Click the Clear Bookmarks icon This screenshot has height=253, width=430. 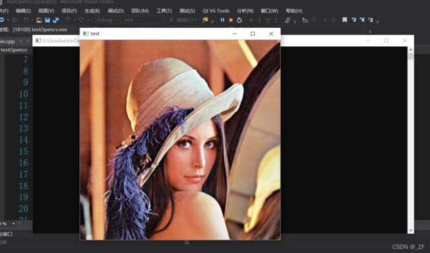(x=370, y=20)
